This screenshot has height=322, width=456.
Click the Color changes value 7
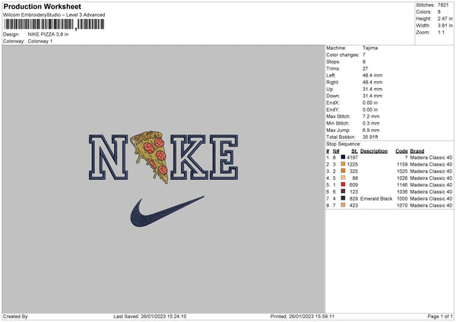[364, 55]
